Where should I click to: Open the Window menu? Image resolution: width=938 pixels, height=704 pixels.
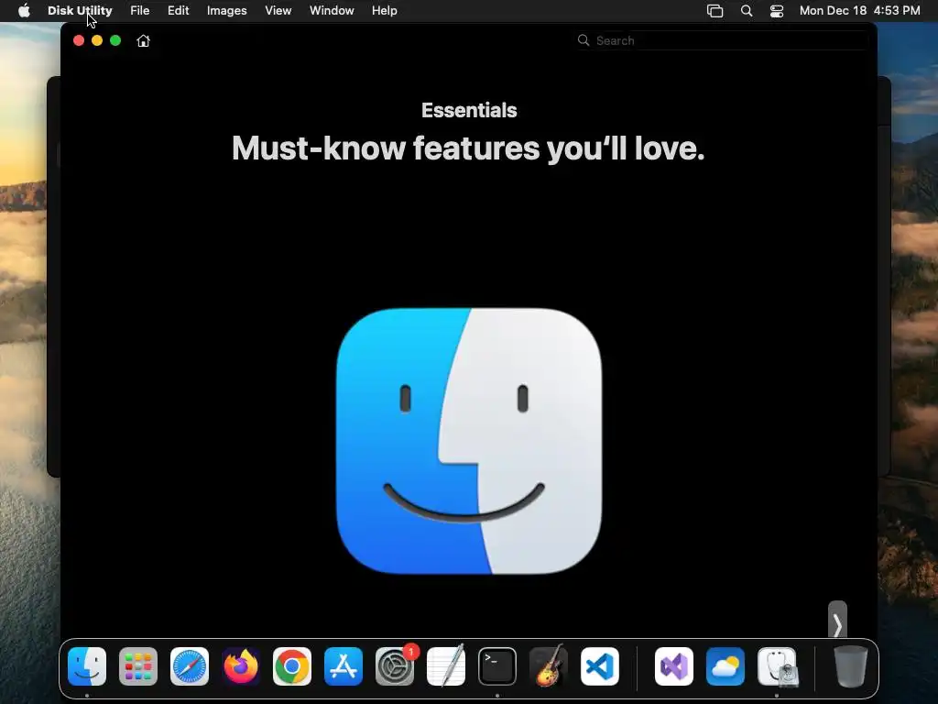tap(332, 11)
